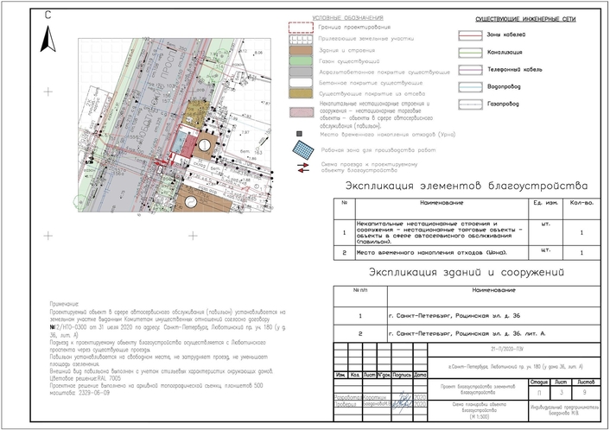Click 'Экспликация элементов благоустройства' title
This screenshot has height=430, width=610.
pyautogui.click(x=467, y=186)
